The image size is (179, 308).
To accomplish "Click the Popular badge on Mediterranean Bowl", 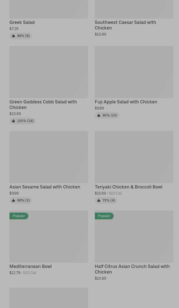I will point(19,216).
